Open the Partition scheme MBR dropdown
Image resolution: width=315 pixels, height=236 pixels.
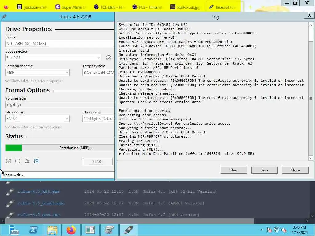[x=37, y=73]
